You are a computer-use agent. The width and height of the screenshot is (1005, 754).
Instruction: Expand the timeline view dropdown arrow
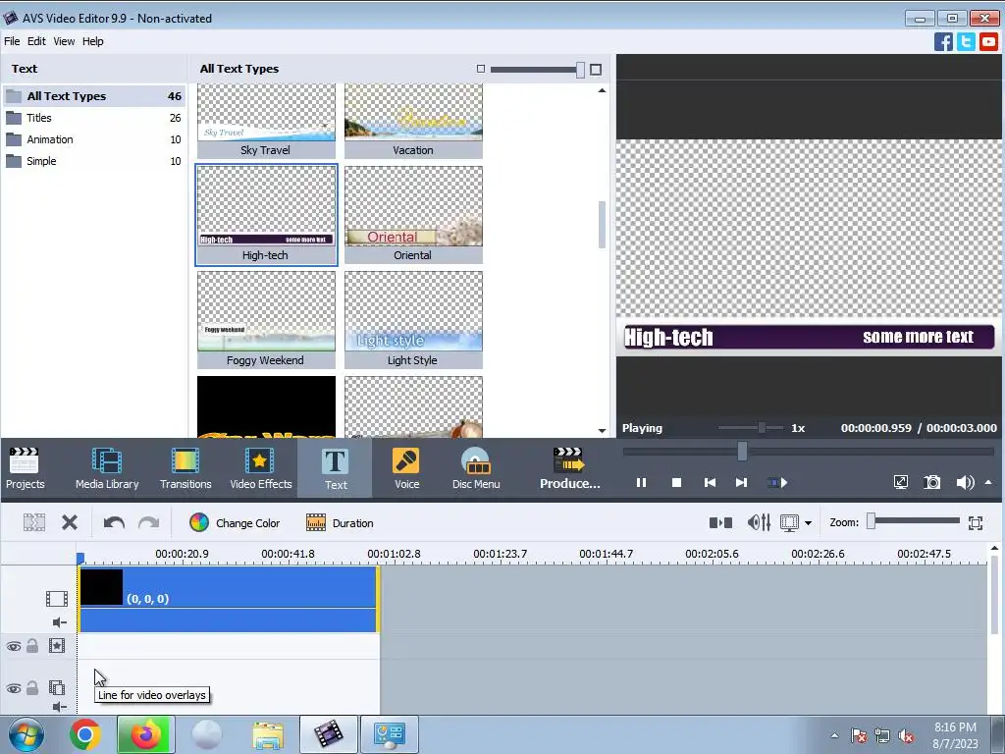pyautogui.click(x=809, y=523)
